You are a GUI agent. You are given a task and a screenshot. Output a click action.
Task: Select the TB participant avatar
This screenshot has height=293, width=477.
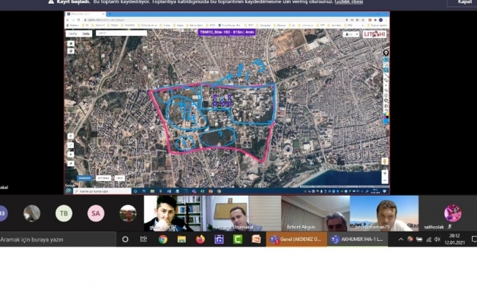click(x=64, y=213)
